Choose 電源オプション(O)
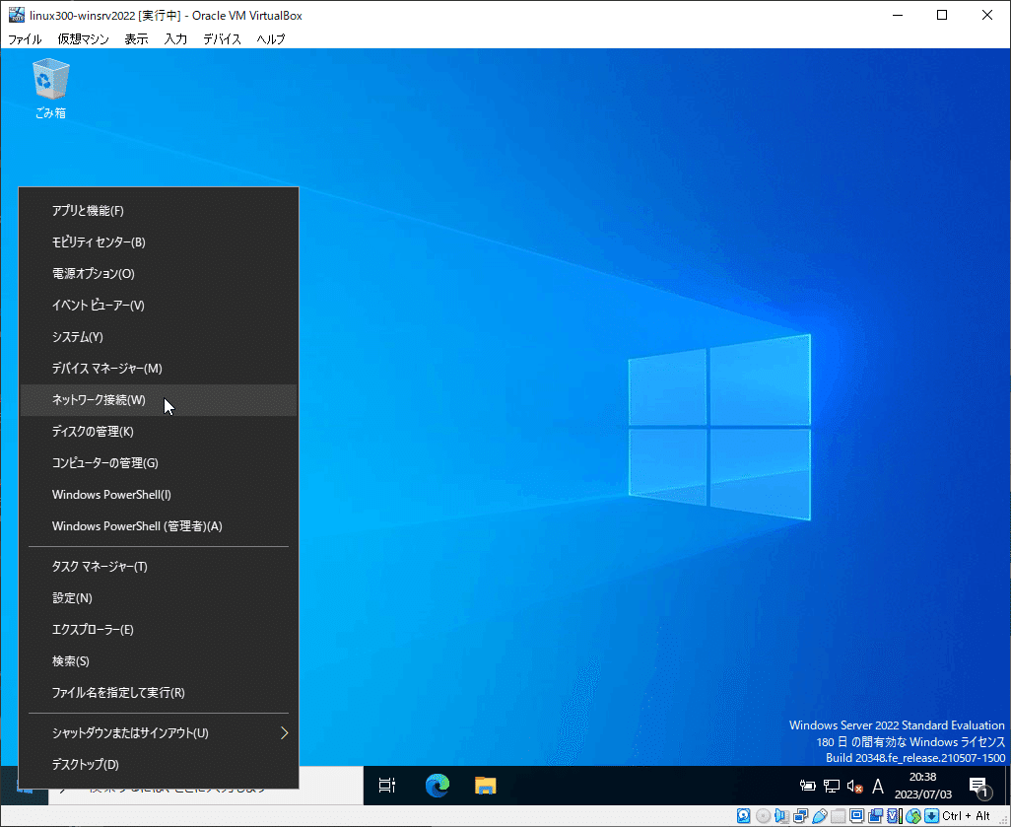Image resolution: width=1011 pixels, height=827 pixels. tap(159, 274)
